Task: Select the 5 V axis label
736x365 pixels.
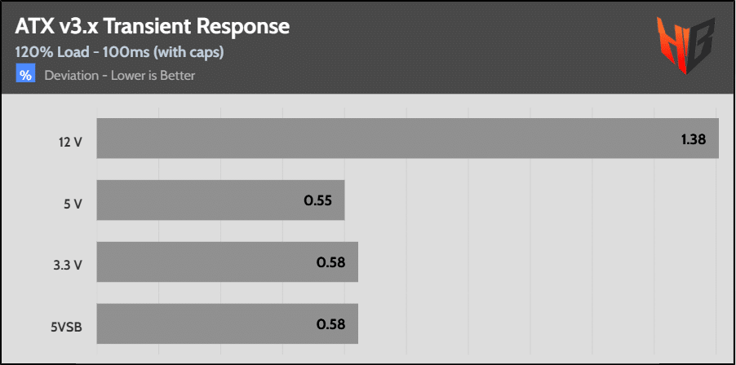Action: point(73,204)
